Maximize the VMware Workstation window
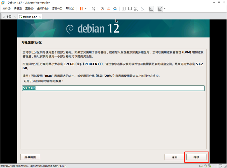The image size is (227, 168). click(x=219, y=3)
